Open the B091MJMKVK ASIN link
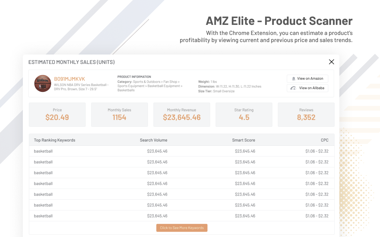Viewport: 380px width, 237px height. click(x=69, y=79)
